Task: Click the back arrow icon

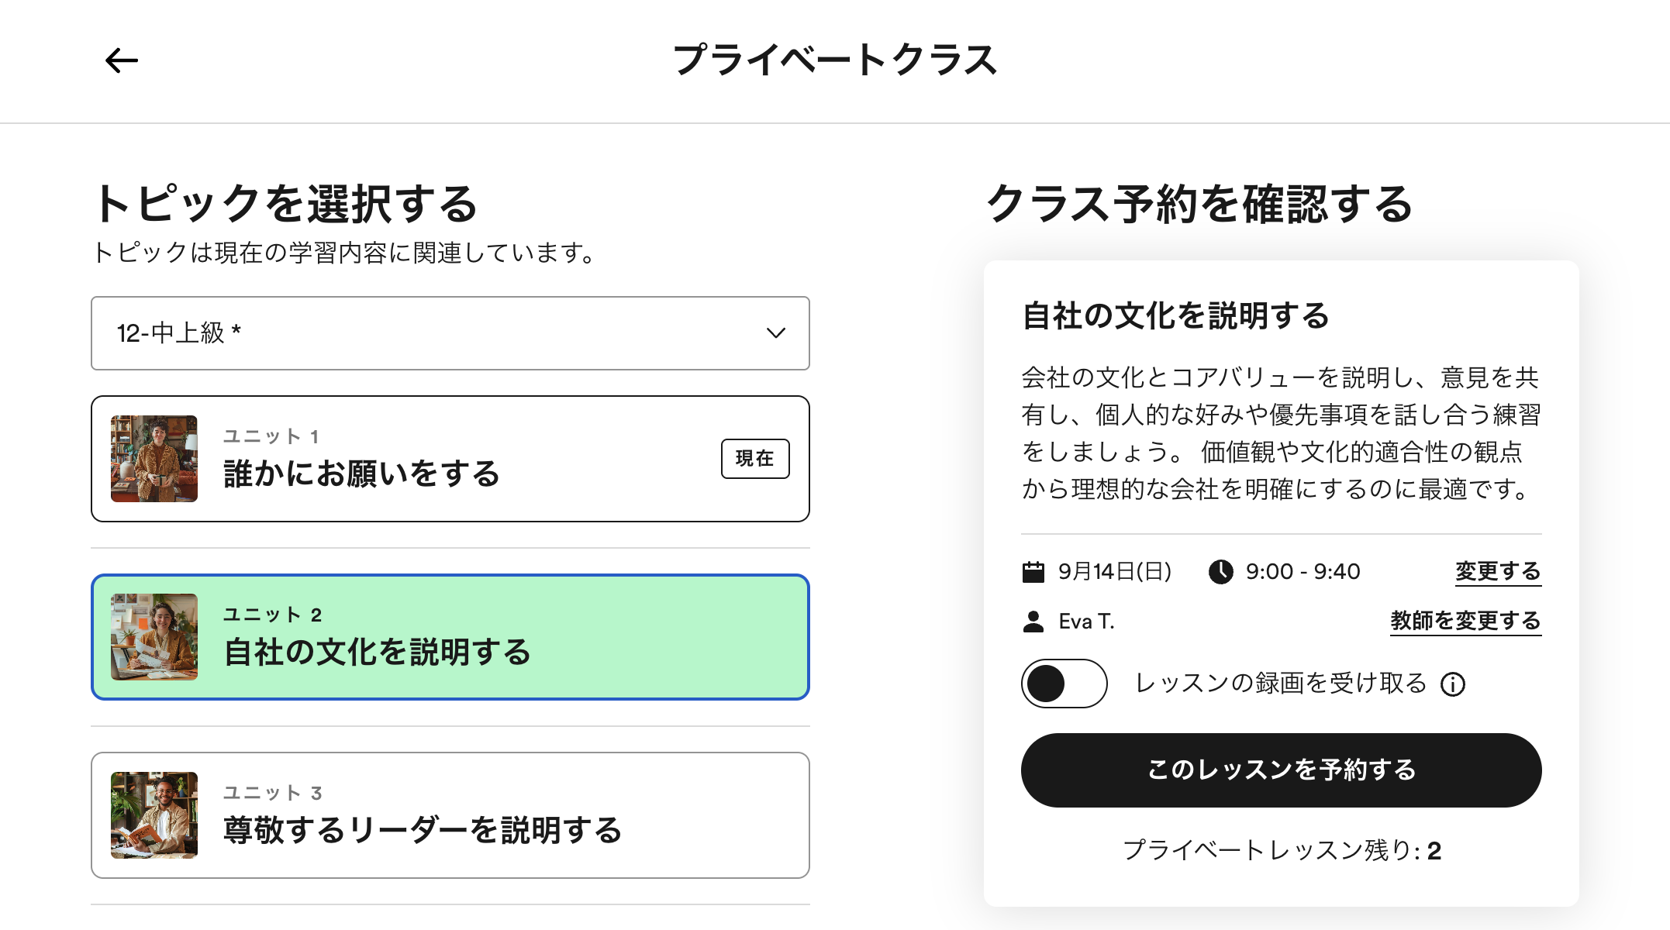Action: coord(122,60)
